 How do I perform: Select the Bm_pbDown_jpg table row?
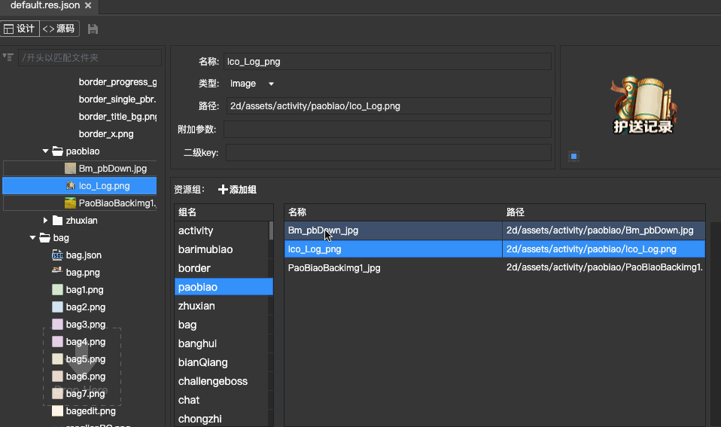click(494, 230)
